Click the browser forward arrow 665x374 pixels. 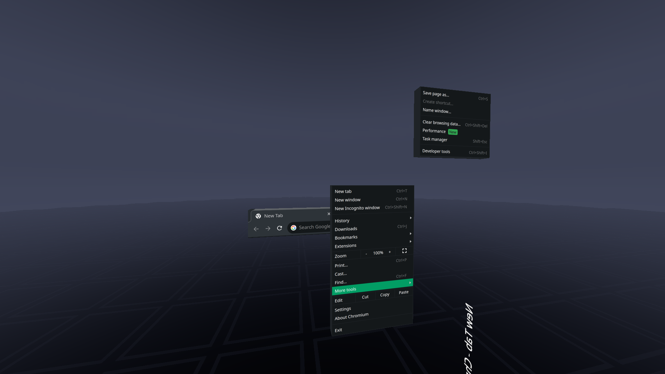(x=268, y=229)
